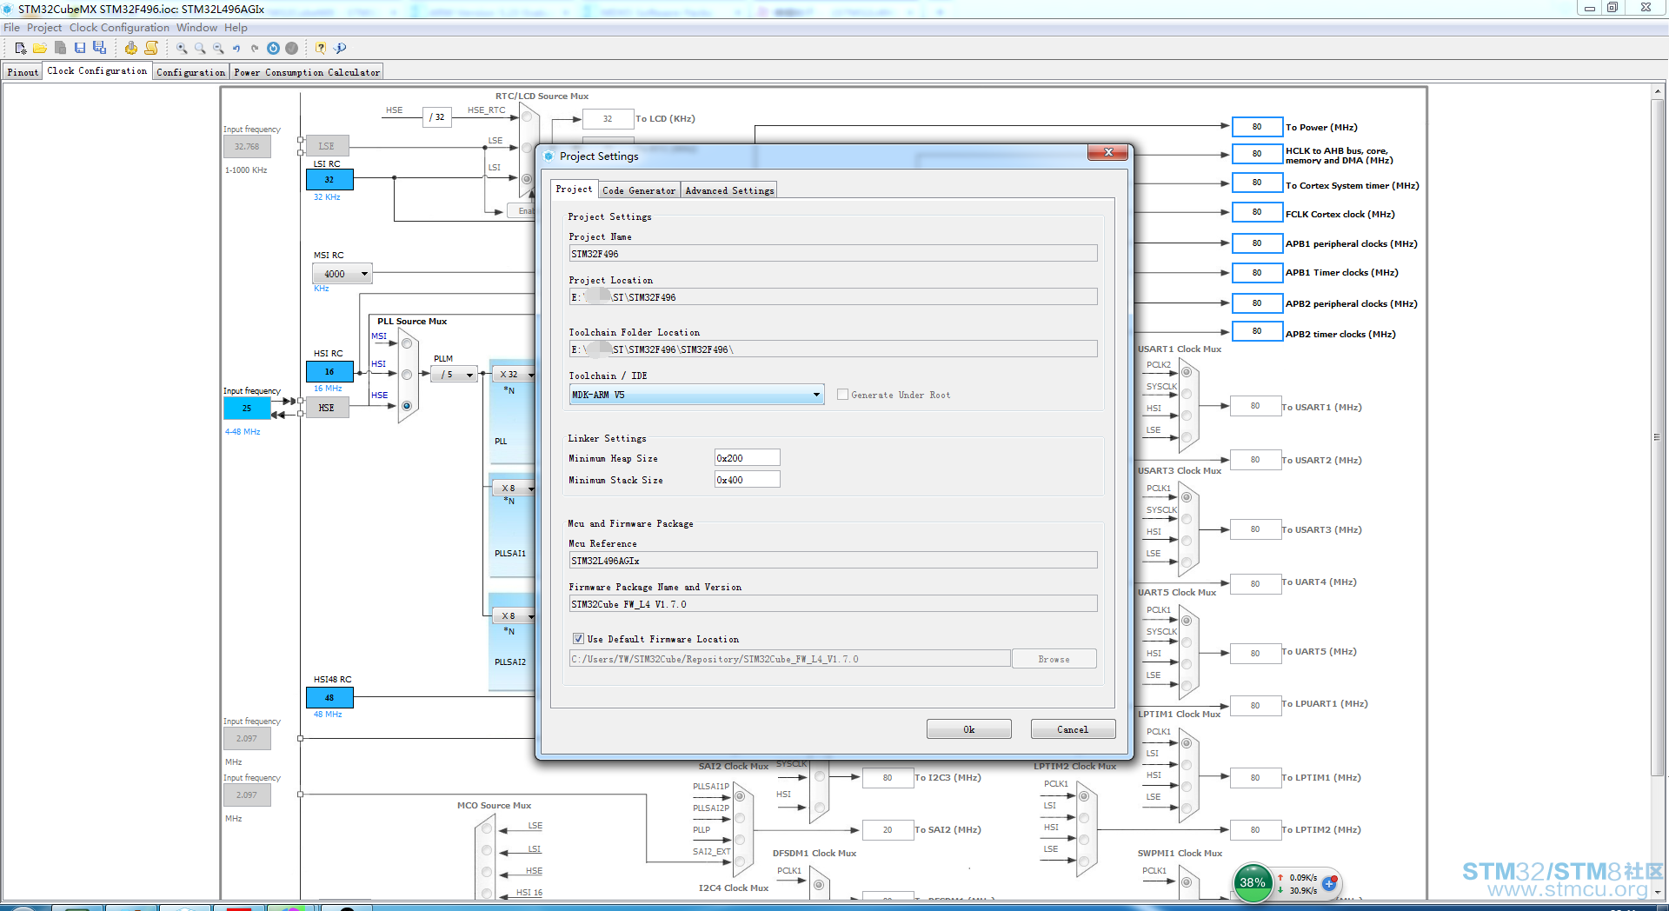1669x911 pixels.
Task: Open the Help menu
Action: click(236, 28)
